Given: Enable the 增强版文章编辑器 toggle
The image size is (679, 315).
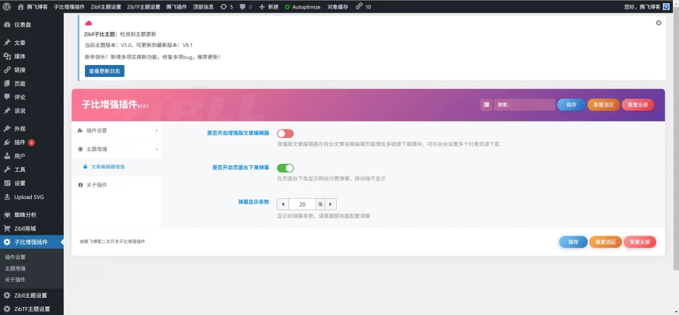Looking at the screenshot, I should click(x=285, y=133).
